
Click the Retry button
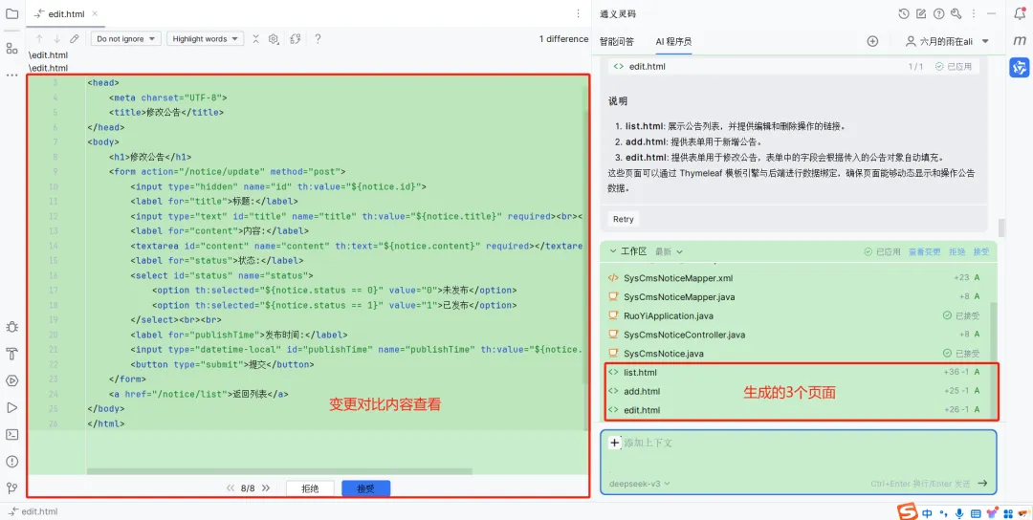[623, 219]
